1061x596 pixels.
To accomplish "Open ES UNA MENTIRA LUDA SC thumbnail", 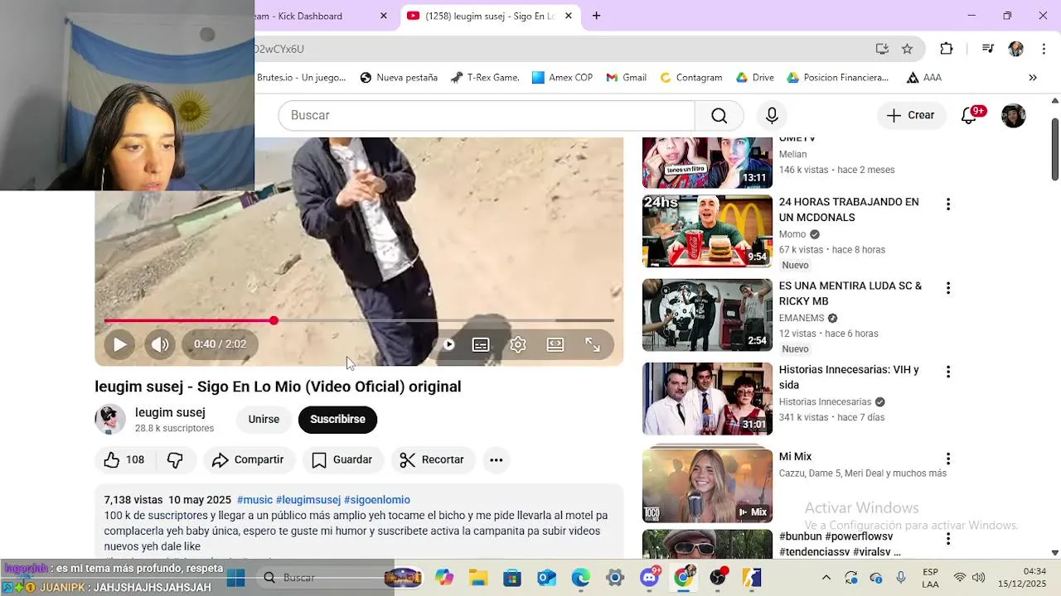I will coord(707,315).
